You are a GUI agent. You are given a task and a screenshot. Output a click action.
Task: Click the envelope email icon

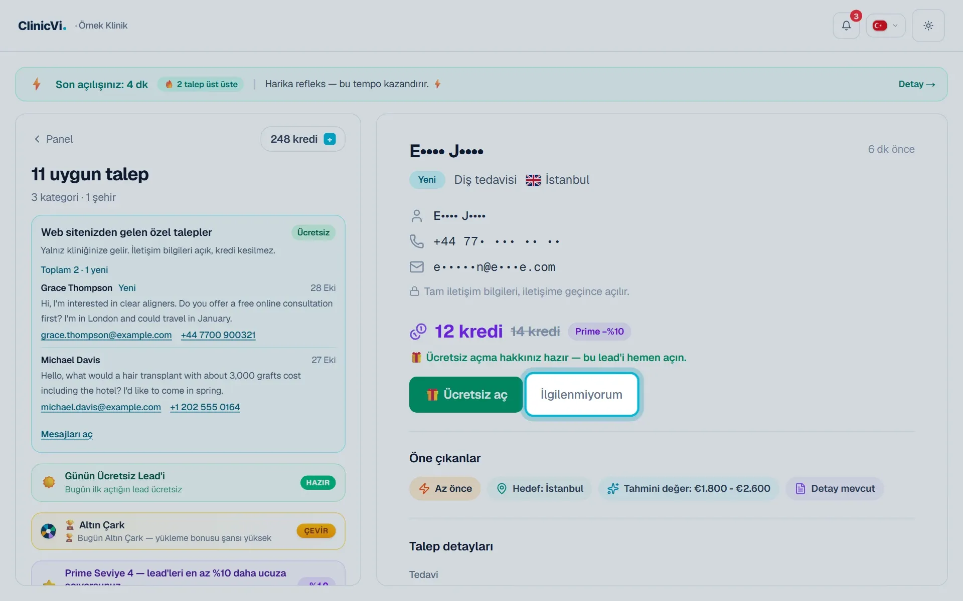tap(416, 267)
